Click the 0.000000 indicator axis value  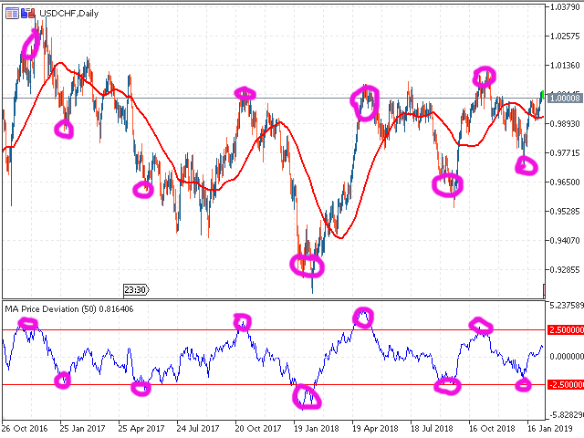(x=567, y=357)
